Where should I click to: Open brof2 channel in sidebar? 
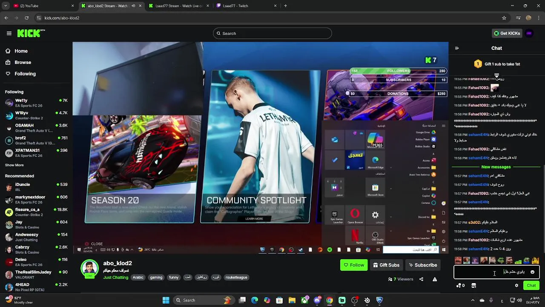36,140
